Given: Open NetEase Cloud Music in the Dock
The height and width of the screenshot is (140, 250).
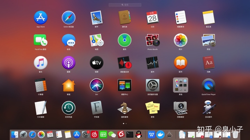Looking at the screenshot, I should coord(94,134).
